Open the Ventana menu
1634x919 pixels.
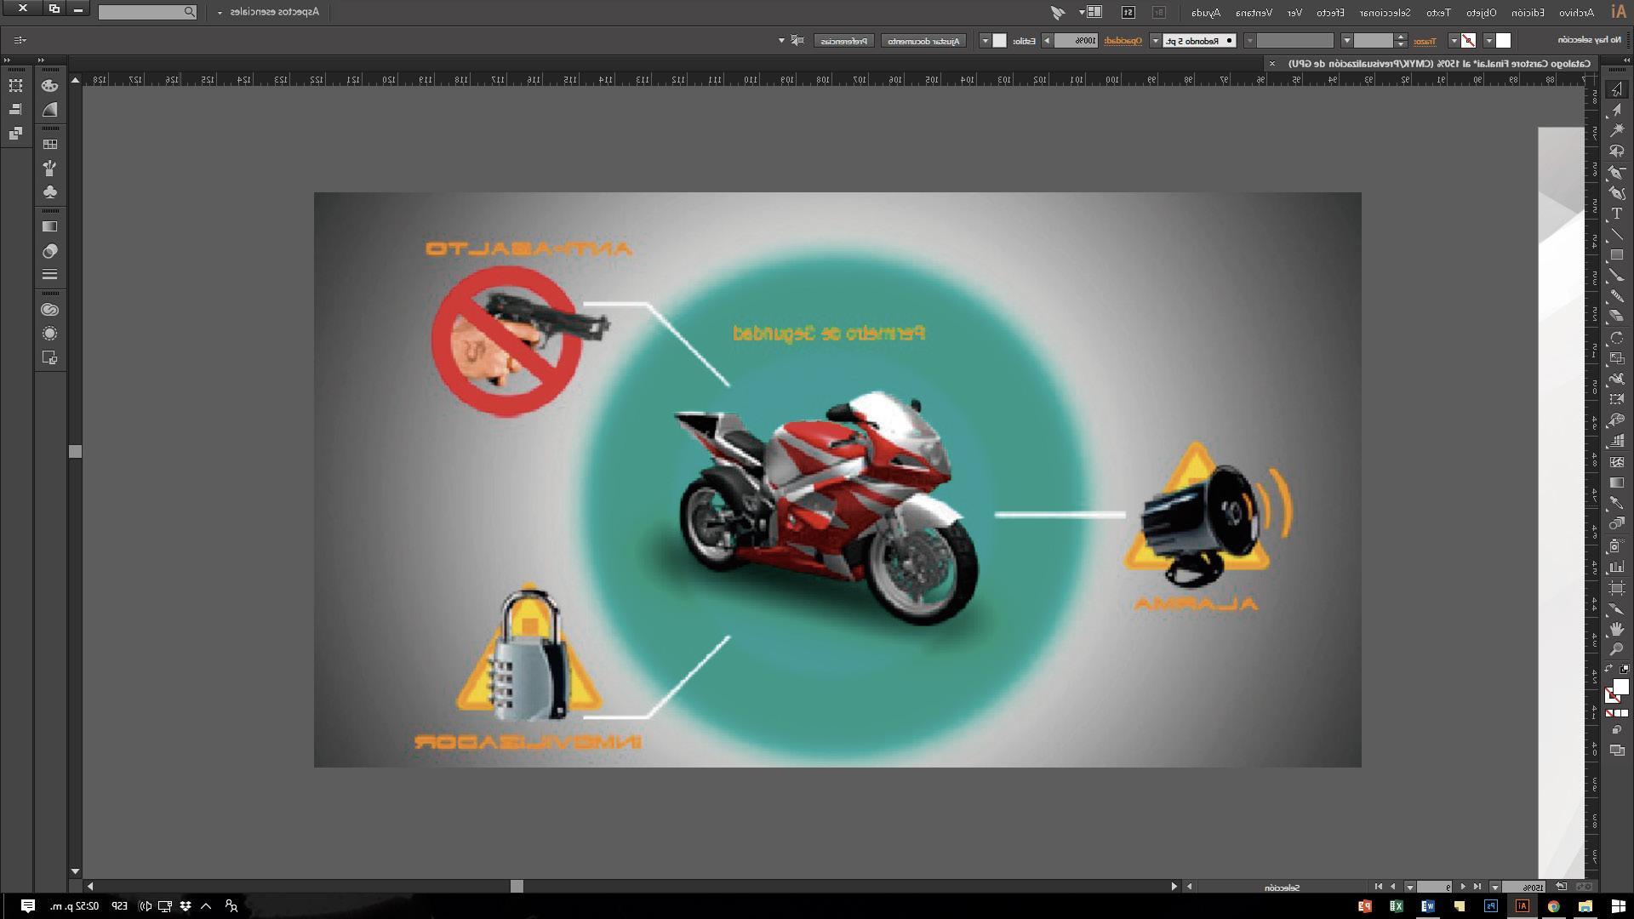[x=1254, y=12]
